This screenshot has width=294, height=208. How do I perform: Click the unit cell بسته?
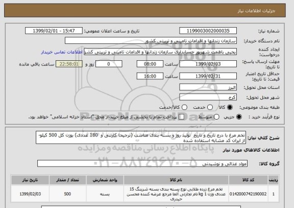click(x=105, y=194)
